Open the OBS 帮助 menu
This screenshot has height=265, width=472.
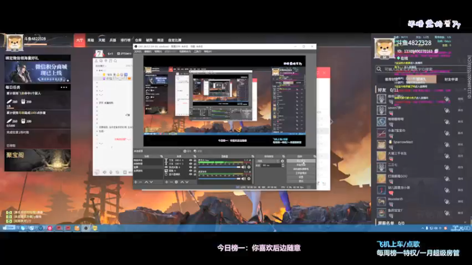208,51
